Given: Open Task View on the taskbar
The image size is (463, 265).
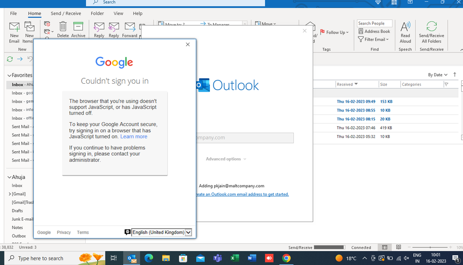Looking at the screenshot, I should tap(114, 258).
